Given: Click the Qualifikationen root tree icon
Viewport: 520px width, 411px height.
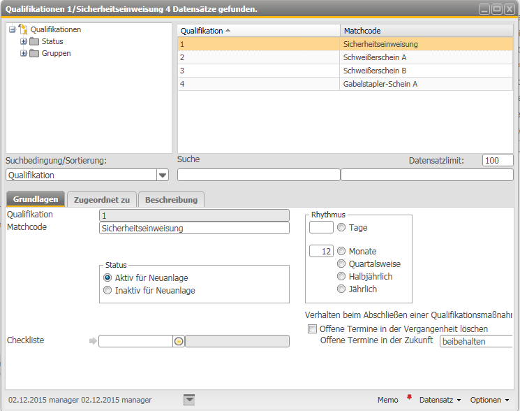Looking at the screenshot, I should click(23, 29).
